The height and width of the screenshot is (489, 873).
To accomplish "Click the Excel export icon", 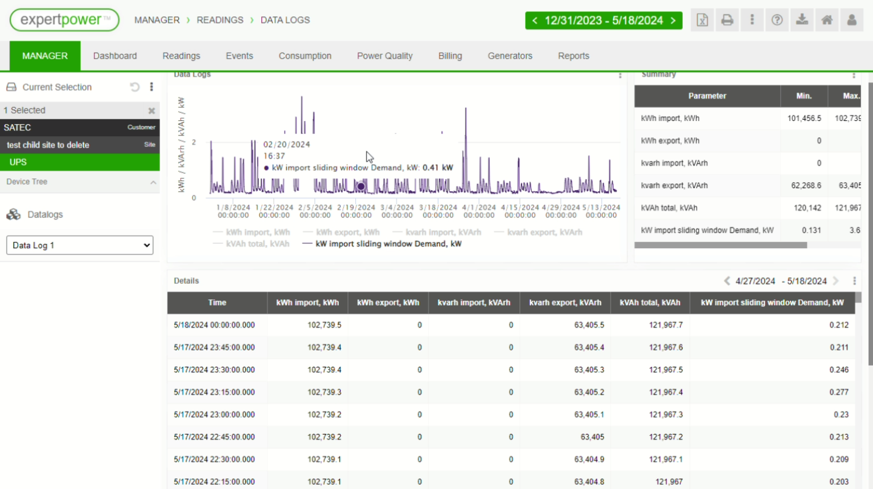I will coord(702,20).
